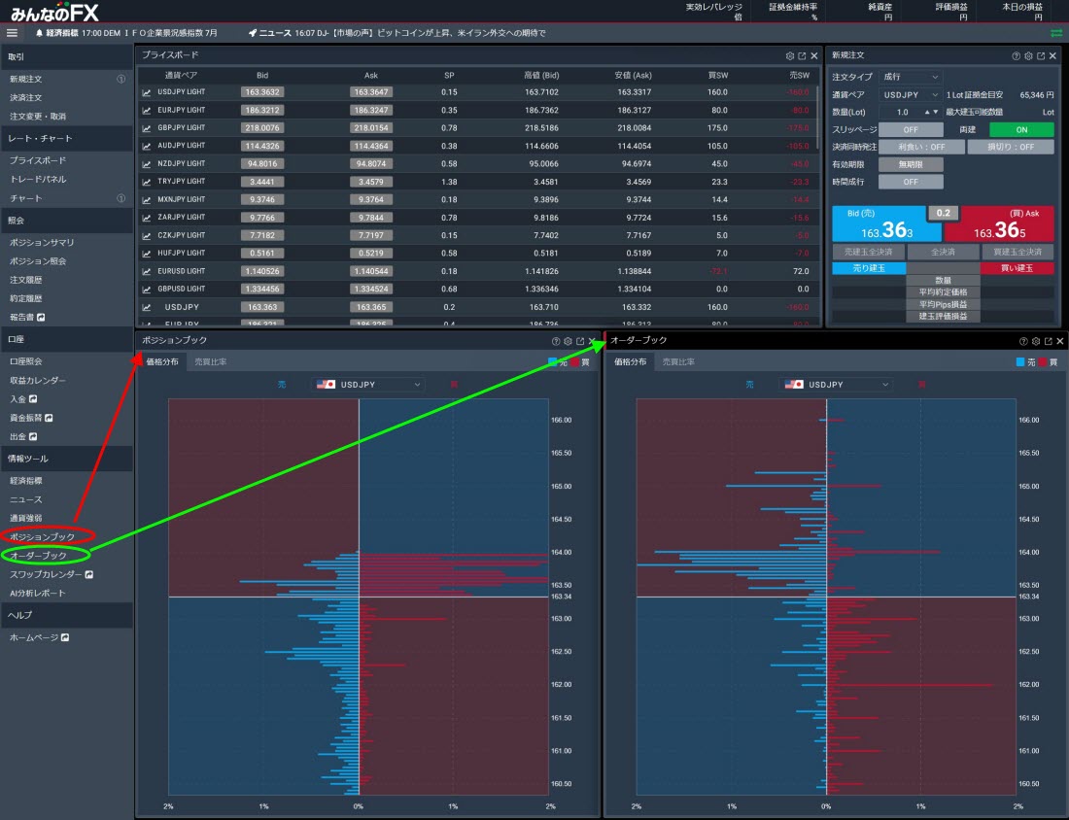Pop out the プライスボード panel
Screen dimensions: 1069x820
click(x=802, y=56)
